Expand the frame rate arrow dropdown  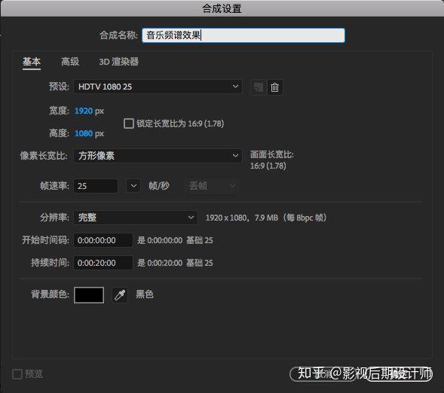click(x=133, y=186)
